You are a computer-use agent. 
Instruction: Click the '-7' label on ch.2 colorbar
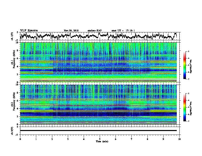pyautogui.click(x=188, y=121)
